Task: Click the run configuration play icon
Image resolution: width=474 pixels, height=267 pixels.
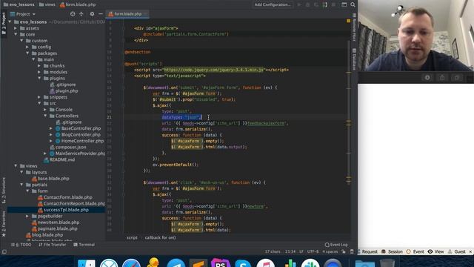Action: pos(299,4)
